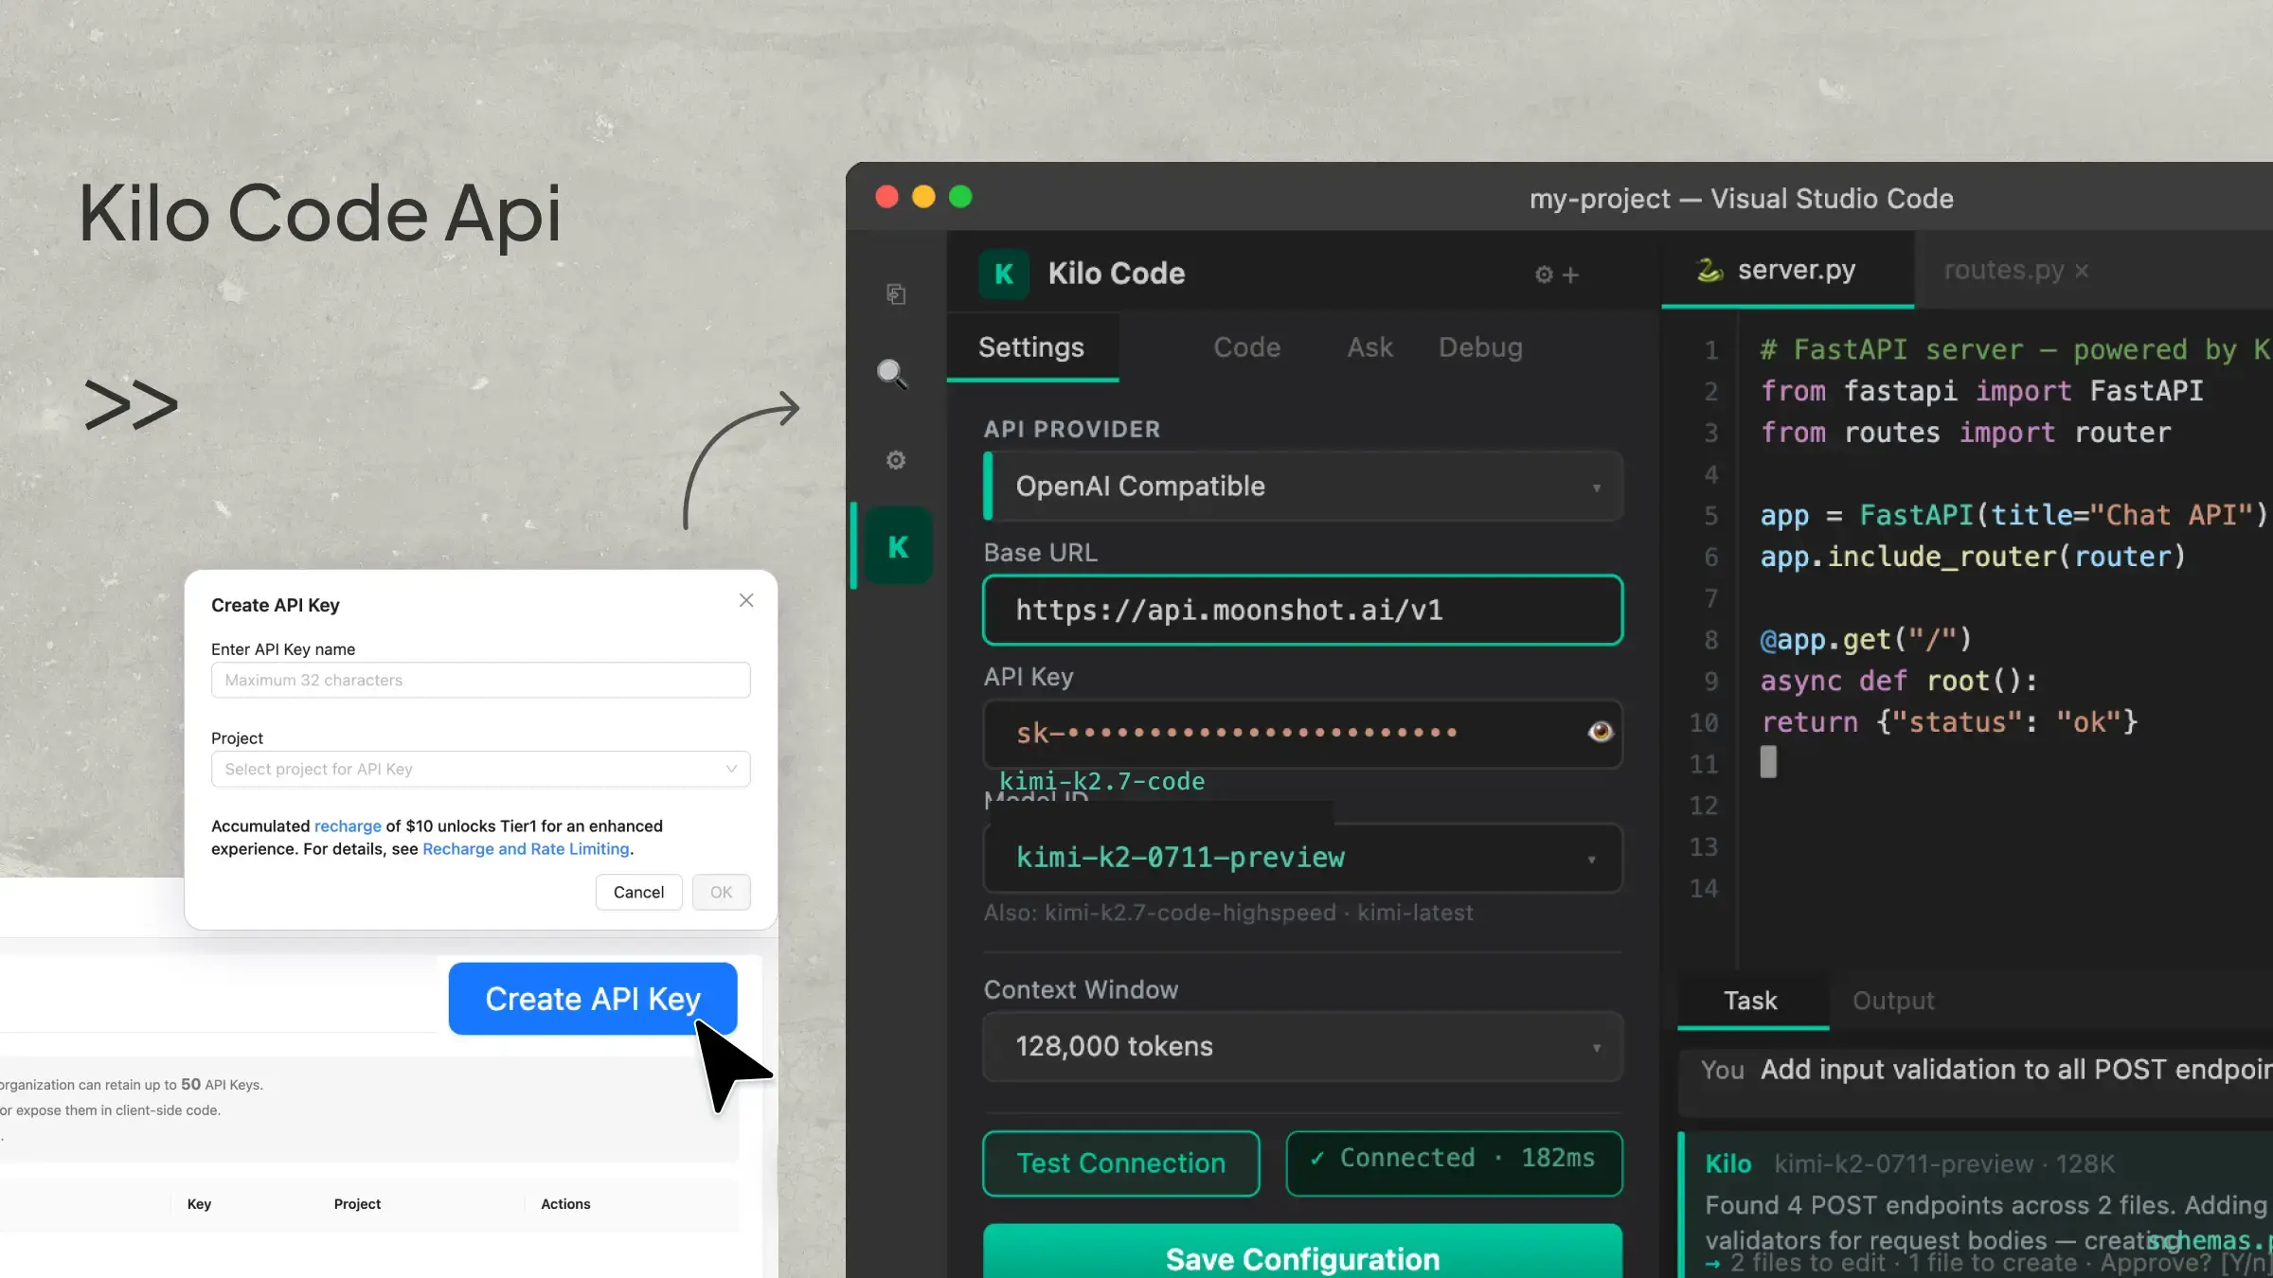
Task: Click OK in Create API Key dialog
Action: [x=721, y=892]
